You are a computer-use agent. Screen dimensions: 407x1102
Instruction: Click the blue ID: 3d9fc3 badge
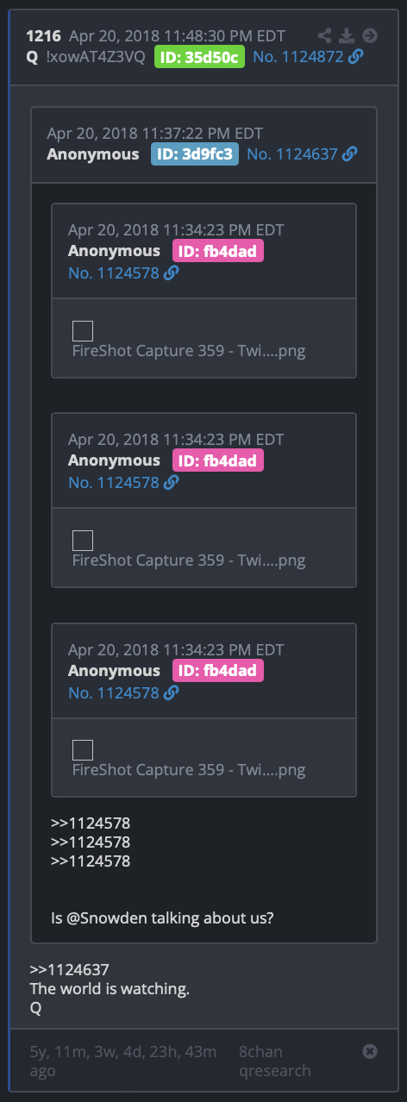coord(195,154)
